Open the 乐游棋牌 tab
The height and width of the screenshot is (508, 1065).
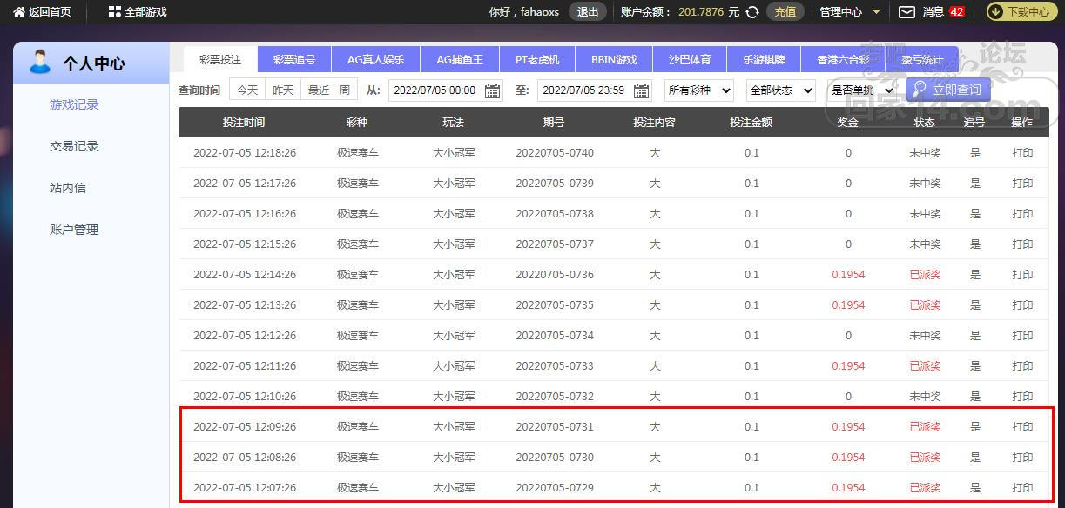tap(764, 60)
